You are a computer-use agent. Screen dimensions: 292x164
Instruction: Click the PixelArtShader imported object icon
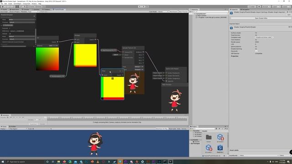pos(231,28)
